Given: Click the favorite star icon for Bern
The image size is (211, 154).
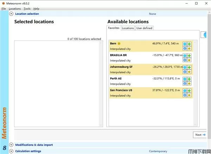Looking at the screenshot, I should [x=189, y=49].
